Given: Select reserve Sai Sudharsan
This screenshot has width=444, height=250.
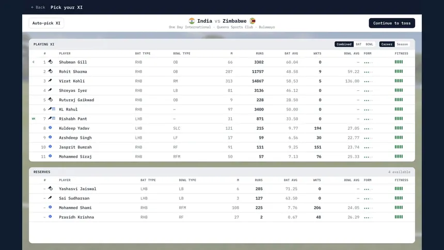Looking at the screenshot, I should coord(74,198).
